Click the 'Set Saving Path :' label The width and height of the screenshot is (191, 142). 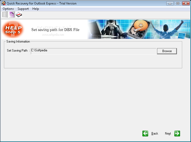18,51
